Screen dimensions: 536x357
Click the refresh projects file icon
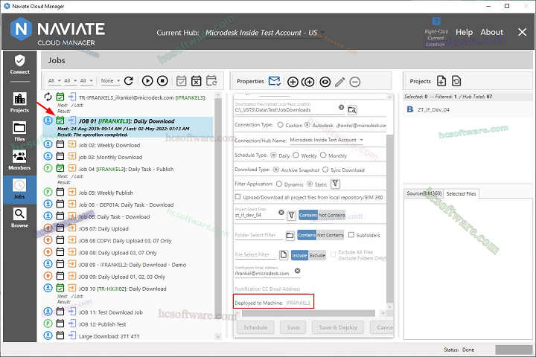[456, 81]
